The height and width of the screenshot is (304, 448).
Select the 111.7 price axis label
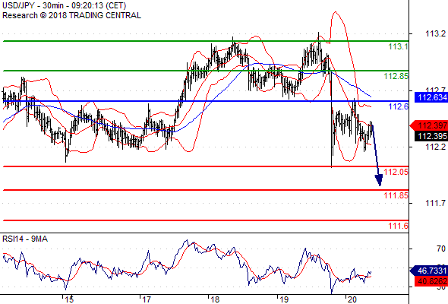(435, 204)
